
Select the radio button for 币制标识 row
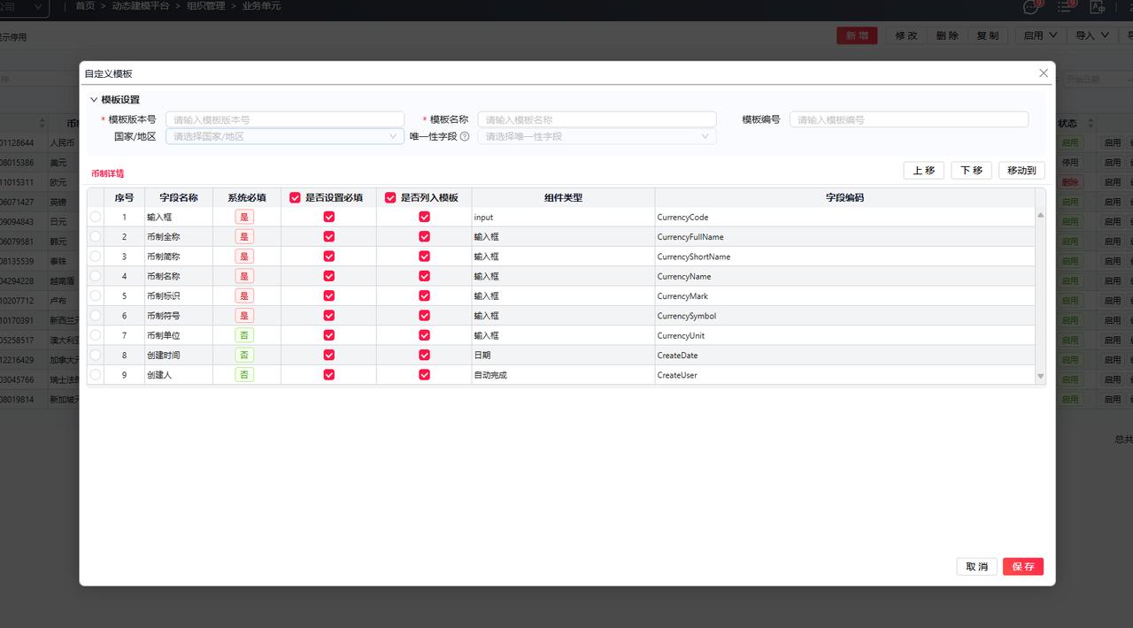[96, 295]
